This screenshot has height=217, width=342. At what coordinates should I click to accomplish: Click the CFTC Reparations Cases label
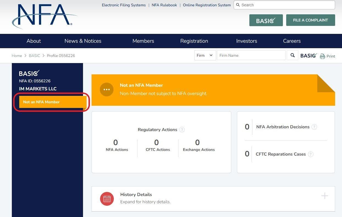[281, 154]
